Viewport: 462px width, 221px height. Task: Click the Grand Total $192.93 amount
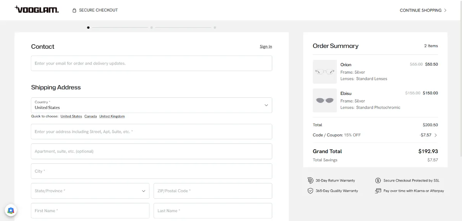pyautogui.click(x=428, y=151)
